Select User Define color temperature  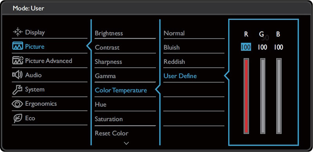[x=180, y=76]
